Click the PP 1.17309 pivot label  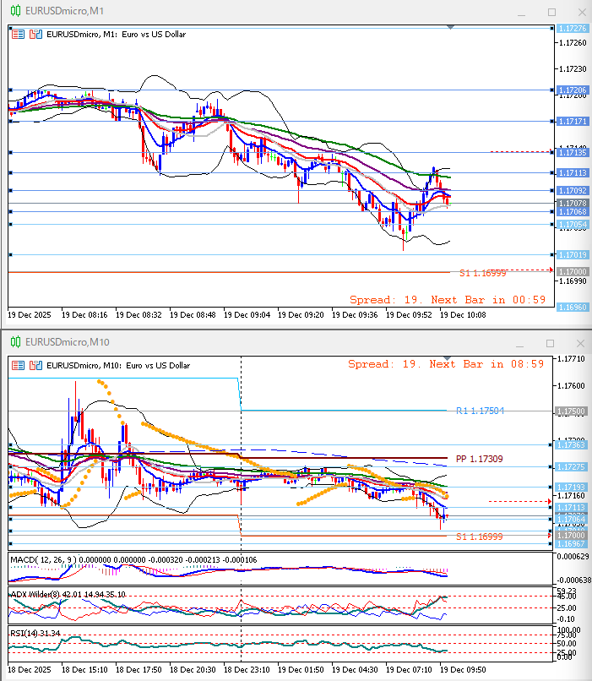click(479, 459)
